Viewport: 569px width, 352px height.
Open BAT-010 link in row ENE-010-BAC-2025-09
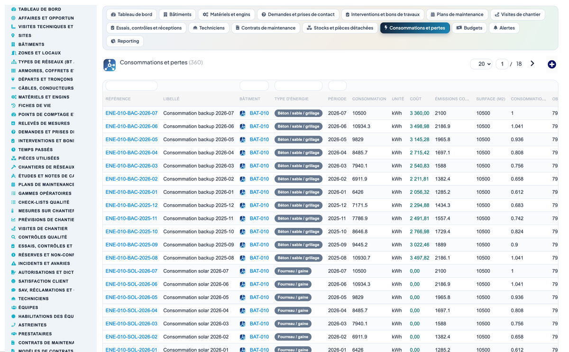(259, 245)
